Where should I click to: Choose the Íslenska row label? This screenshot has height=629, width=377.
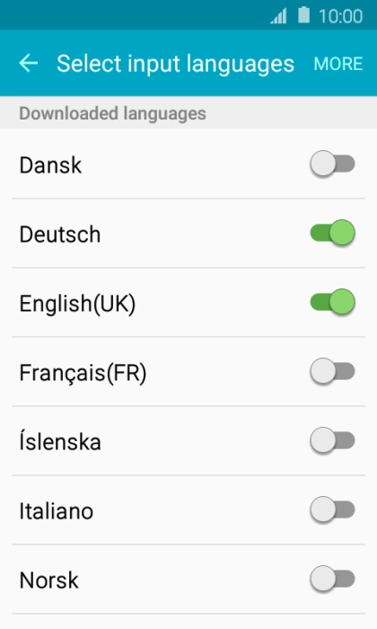tap(60, 441)
